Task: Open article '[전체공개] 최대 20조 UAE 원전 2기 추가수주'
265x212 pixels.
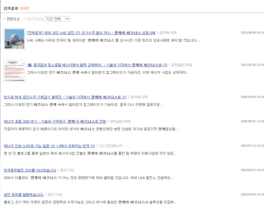Action: tap(91, 33)
